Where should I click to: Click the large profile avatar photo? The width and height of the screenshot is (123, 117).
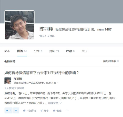click(19, 25)
